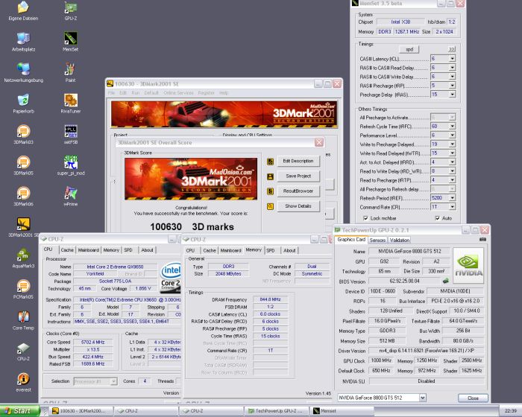Image resolution: width=522 pixels, height=417 pixels.
Task: Click the Core Speed value in CPU-Z
Action: pos(93,342)
